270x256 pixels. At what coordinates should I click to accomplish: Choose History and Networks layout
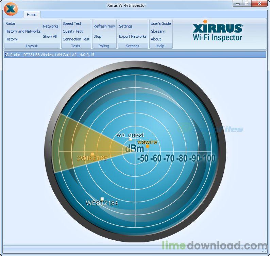(x=23, y=31)
